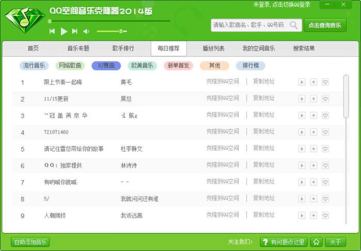Click the 有问题点这里 help button
This screenshot has width=361, height=251.
coord(284,242)
